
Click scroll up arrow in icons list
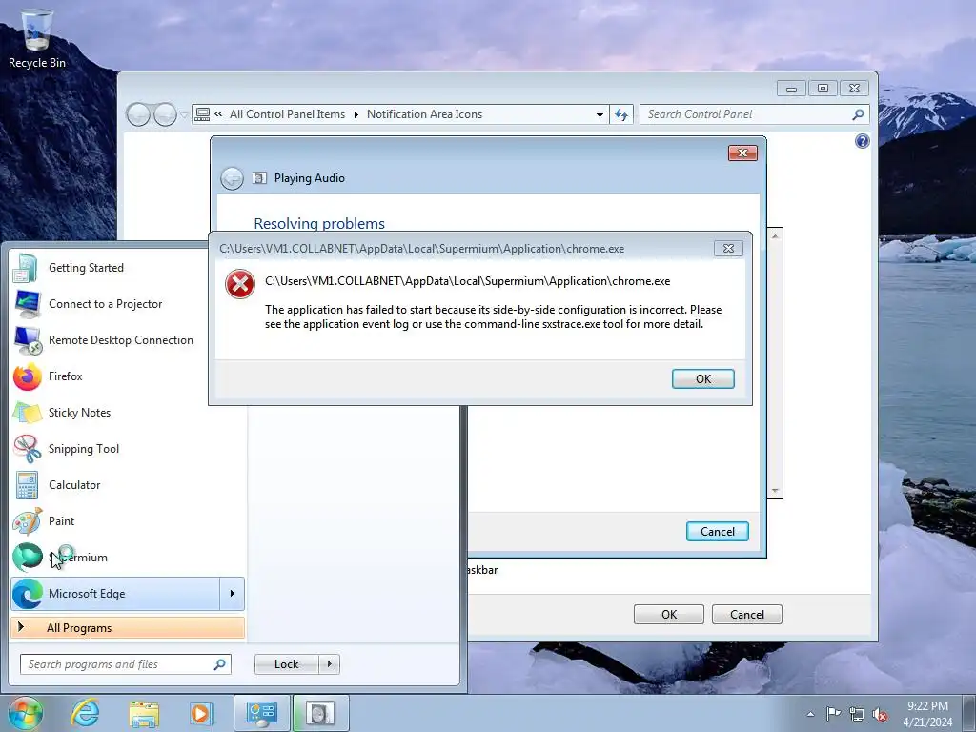point(775,236)
